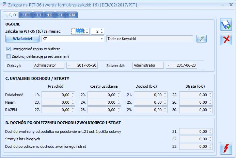Click field 27 RAZEM Przychód
The width and height of the screenshot is (236, 158).
tap(58, 110)
